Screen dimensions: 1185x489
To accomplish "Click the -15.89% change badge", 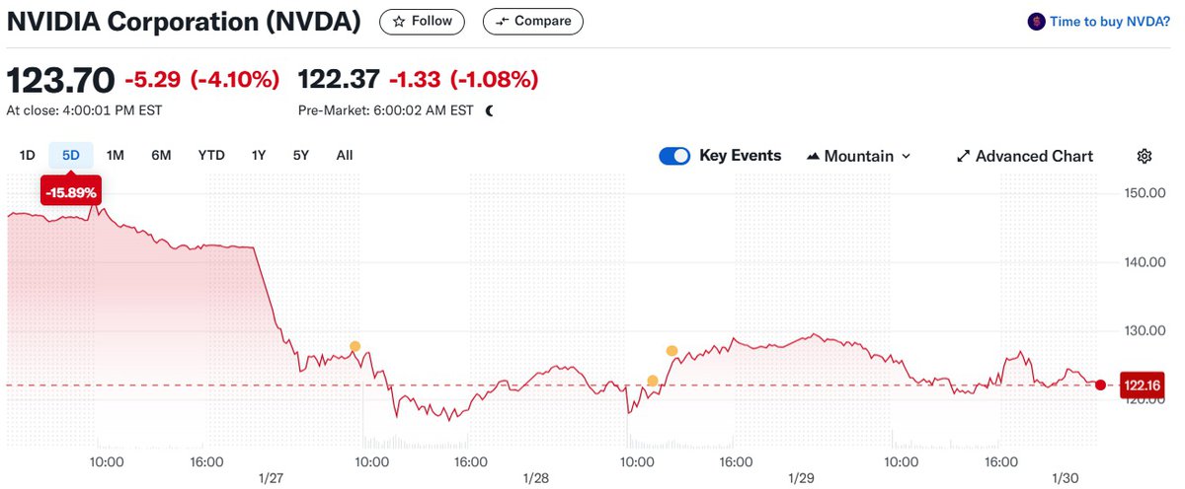I will coord(69,192).
